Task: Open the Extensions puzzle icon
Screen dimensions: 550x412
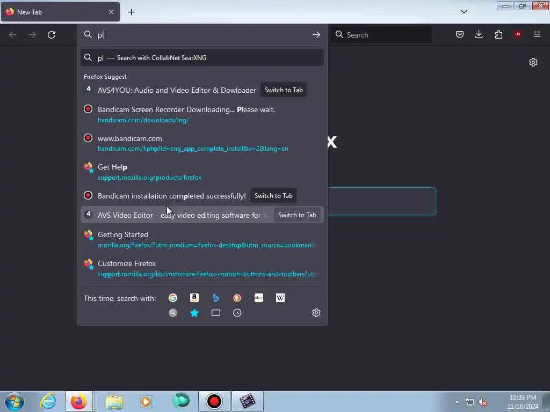Action: tap(498, 34)
